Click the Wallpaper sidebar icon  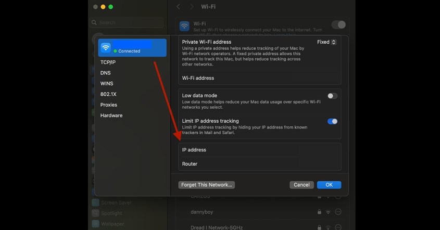click(95, 224)
